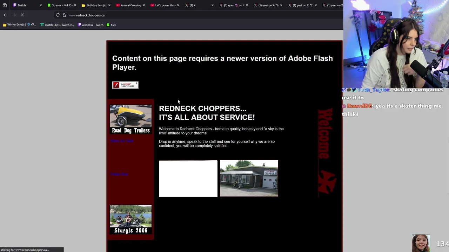Switch to the Animal Crossing YouTube tab

click(x=130, y=5)
